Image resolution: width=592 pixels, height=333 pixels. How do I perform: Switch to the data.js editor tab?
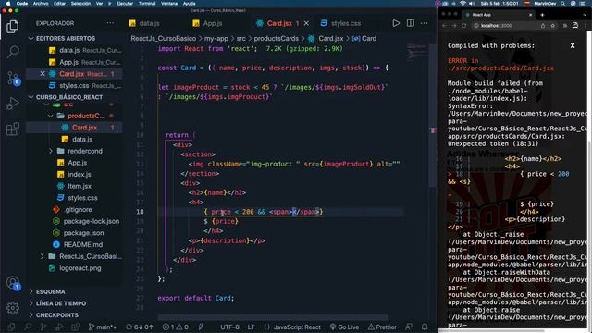144,23
